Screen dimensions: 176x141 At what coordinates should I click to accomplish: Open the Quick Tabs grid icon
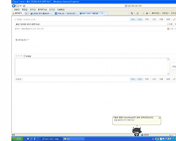(26, 14)
